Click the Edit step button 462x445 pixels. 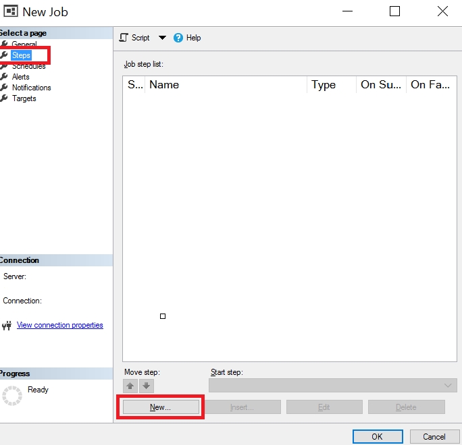(324, 407)
